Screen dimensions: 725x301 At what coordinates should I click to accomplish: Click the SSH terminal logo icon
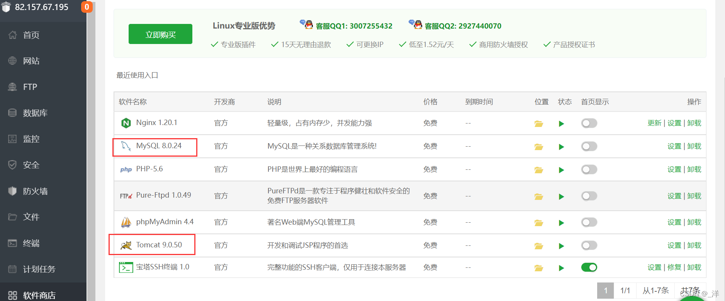pyautogui.click(x=126, y=267)
